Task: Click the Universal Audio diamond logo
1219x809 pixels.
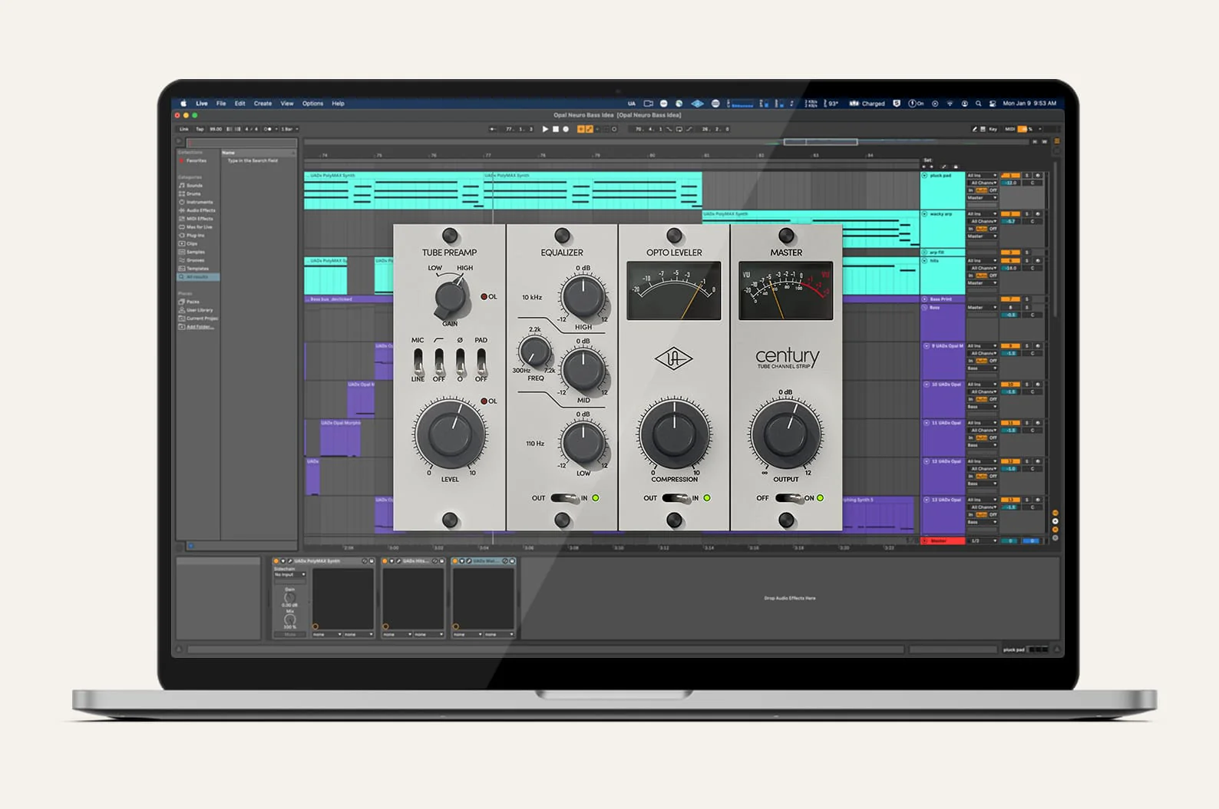Action: pos(673,358)
